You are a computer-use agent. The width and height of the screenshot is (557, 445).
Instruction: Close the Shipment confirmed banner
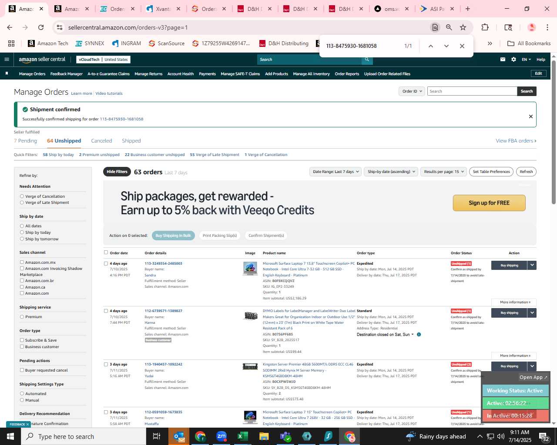point(530,116)
